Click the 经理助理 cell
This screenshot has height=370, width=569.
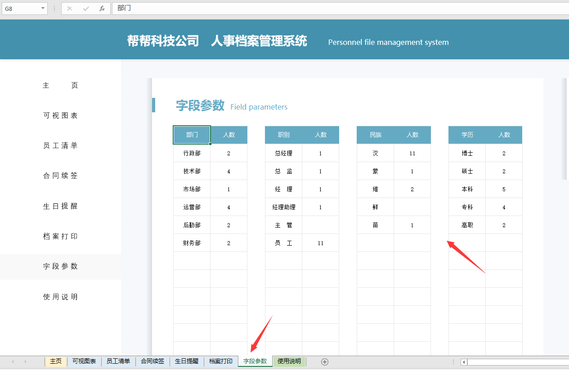pos(283,207)
